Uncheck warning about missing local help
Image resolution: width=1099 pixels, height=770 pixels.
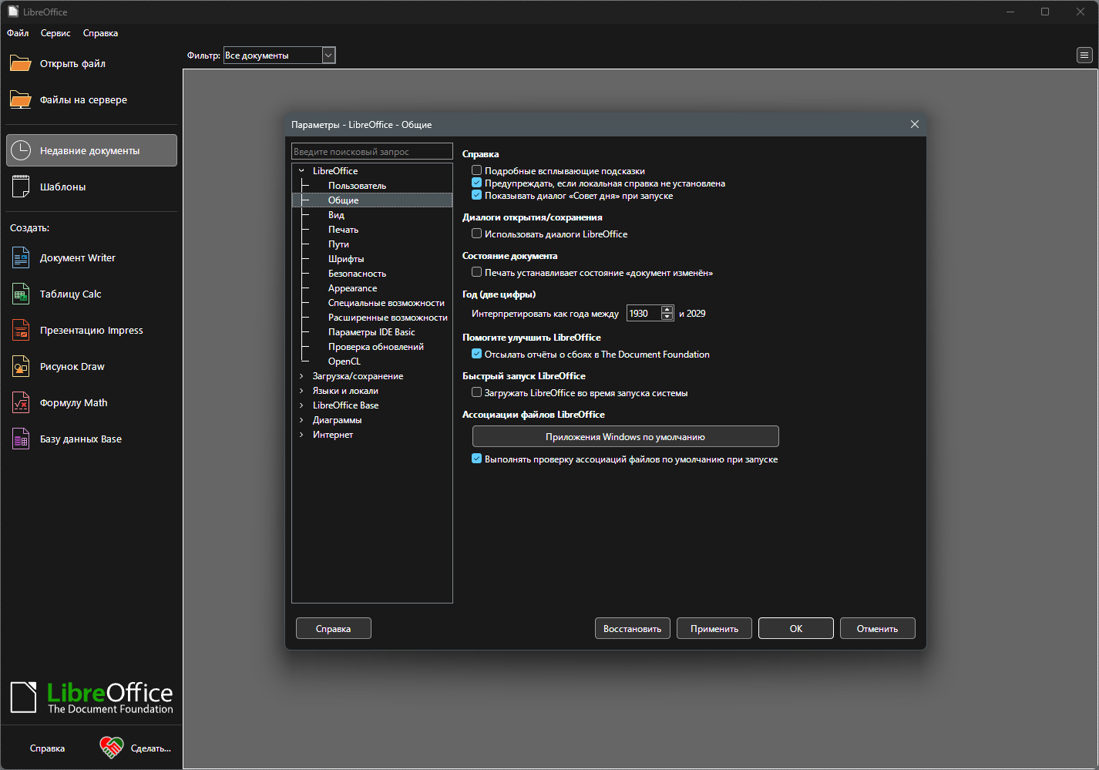477,183
